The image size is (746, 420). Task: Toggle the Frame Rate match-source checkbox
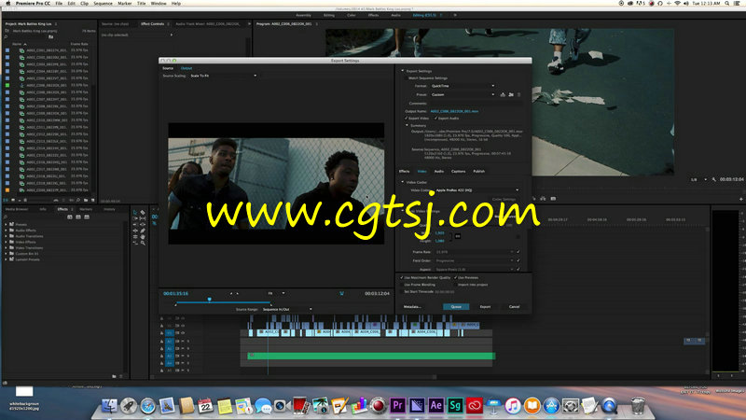518,252
